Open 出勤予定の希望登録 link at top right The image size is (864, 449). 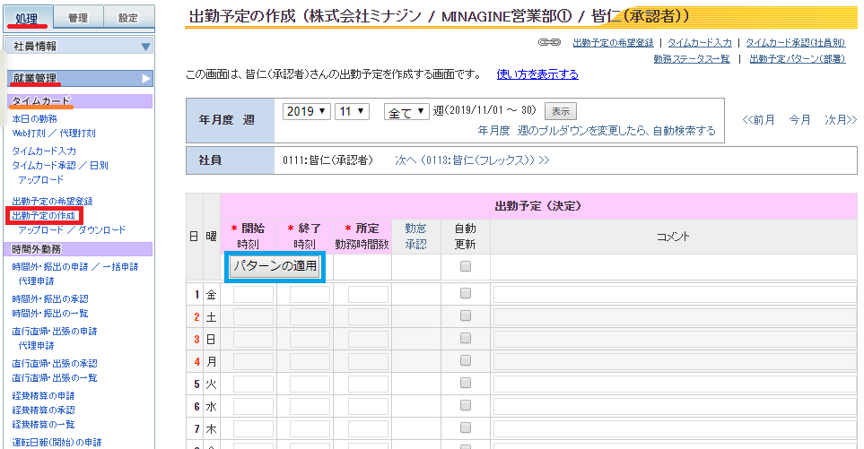pyautogui.click(x=614, y=43)
